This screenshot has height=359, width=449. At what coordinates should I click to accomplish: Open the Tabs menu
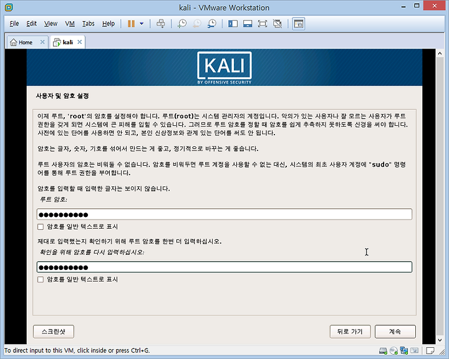click(88, 24)
